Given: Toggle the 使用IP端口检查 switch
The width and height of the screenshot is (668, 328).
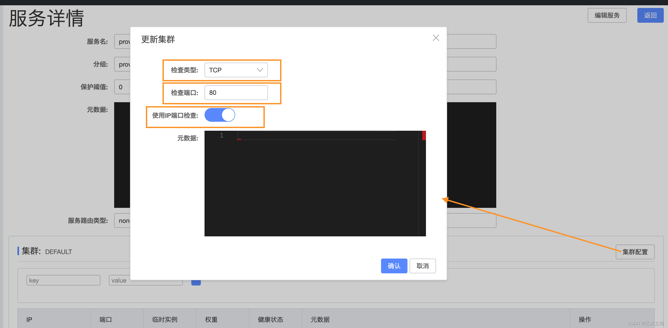Looking at the screenshot, I should pos(220,115).
